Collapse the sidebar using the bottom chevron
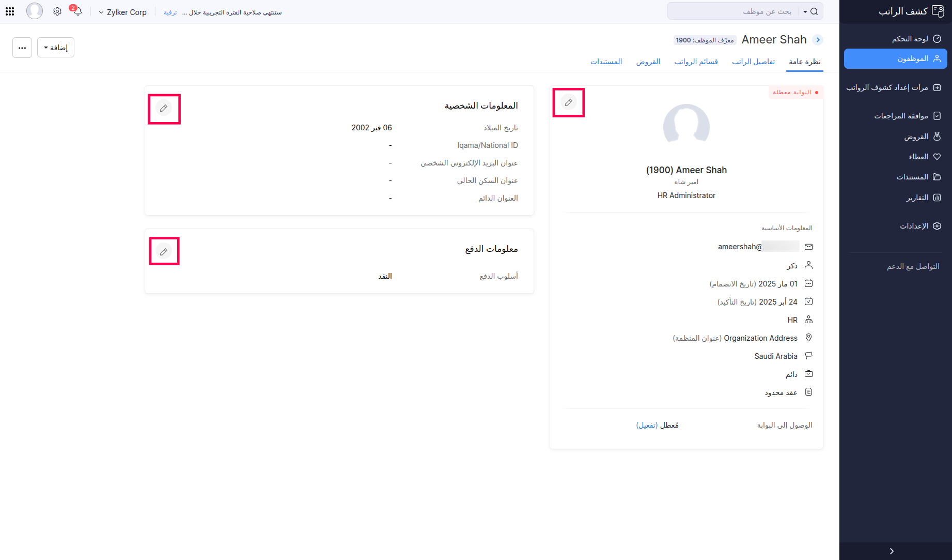The image size is (952, 560). pos(892,551)
